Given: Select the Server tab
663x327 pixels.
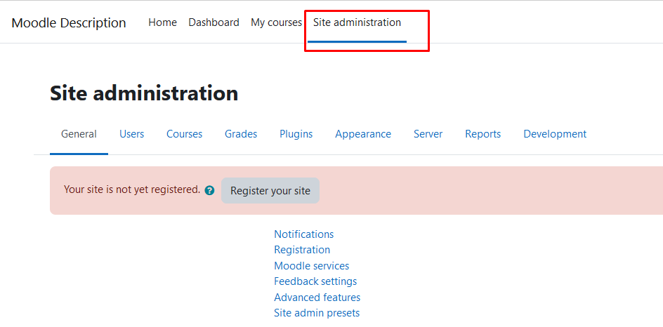Looking at the screenshot, I should coord(428,134).
